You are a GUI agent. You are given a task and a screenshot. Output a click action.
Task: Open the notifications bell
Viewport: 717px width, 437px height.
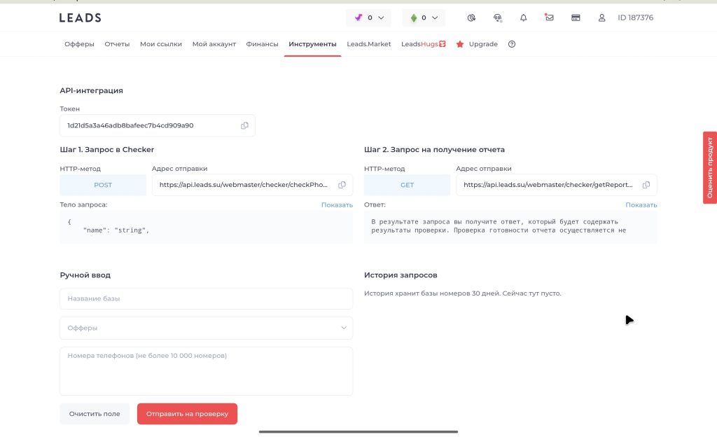pos(523,18)
